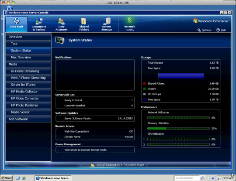This screenshot has width=236, height=181.
Task: Click the magnifier tray icon
Action: coord(219,178)
